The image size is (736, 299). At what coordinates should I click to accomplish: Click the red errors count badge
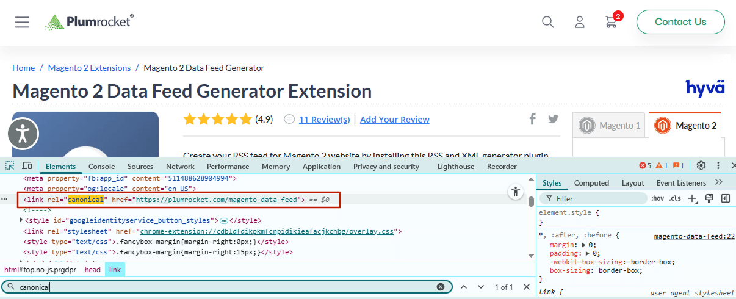645,166
